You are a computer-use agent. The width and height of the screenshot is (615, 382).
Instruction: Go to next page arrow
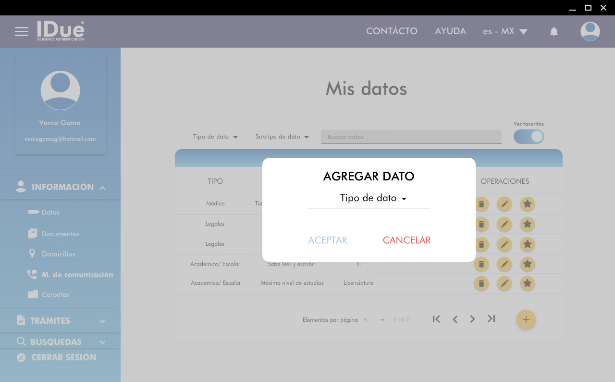[473, 319]
